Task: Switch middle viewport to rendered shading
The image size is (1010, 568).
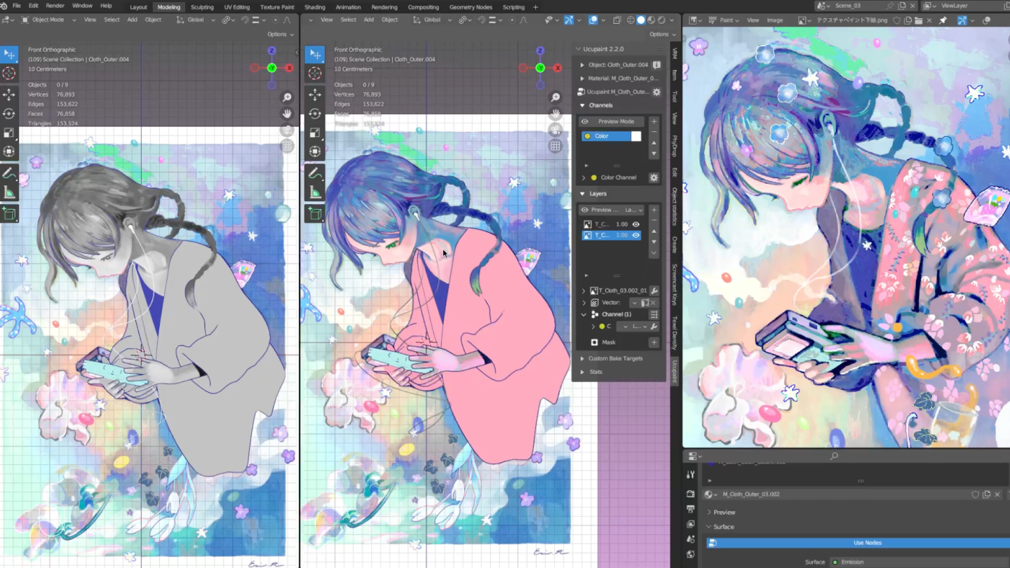Action: 661,20
